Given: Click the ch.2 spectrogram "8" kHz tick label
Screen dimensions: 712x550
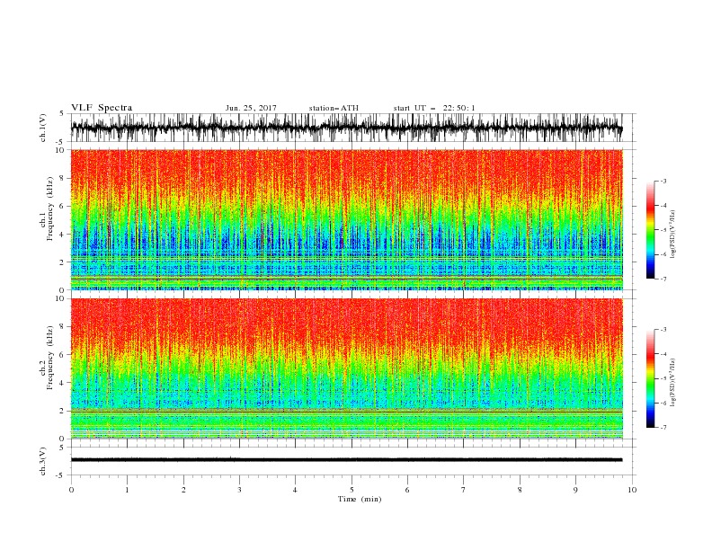Looking at the screenshot, I should pyautogui.click(x=62, y=327).
